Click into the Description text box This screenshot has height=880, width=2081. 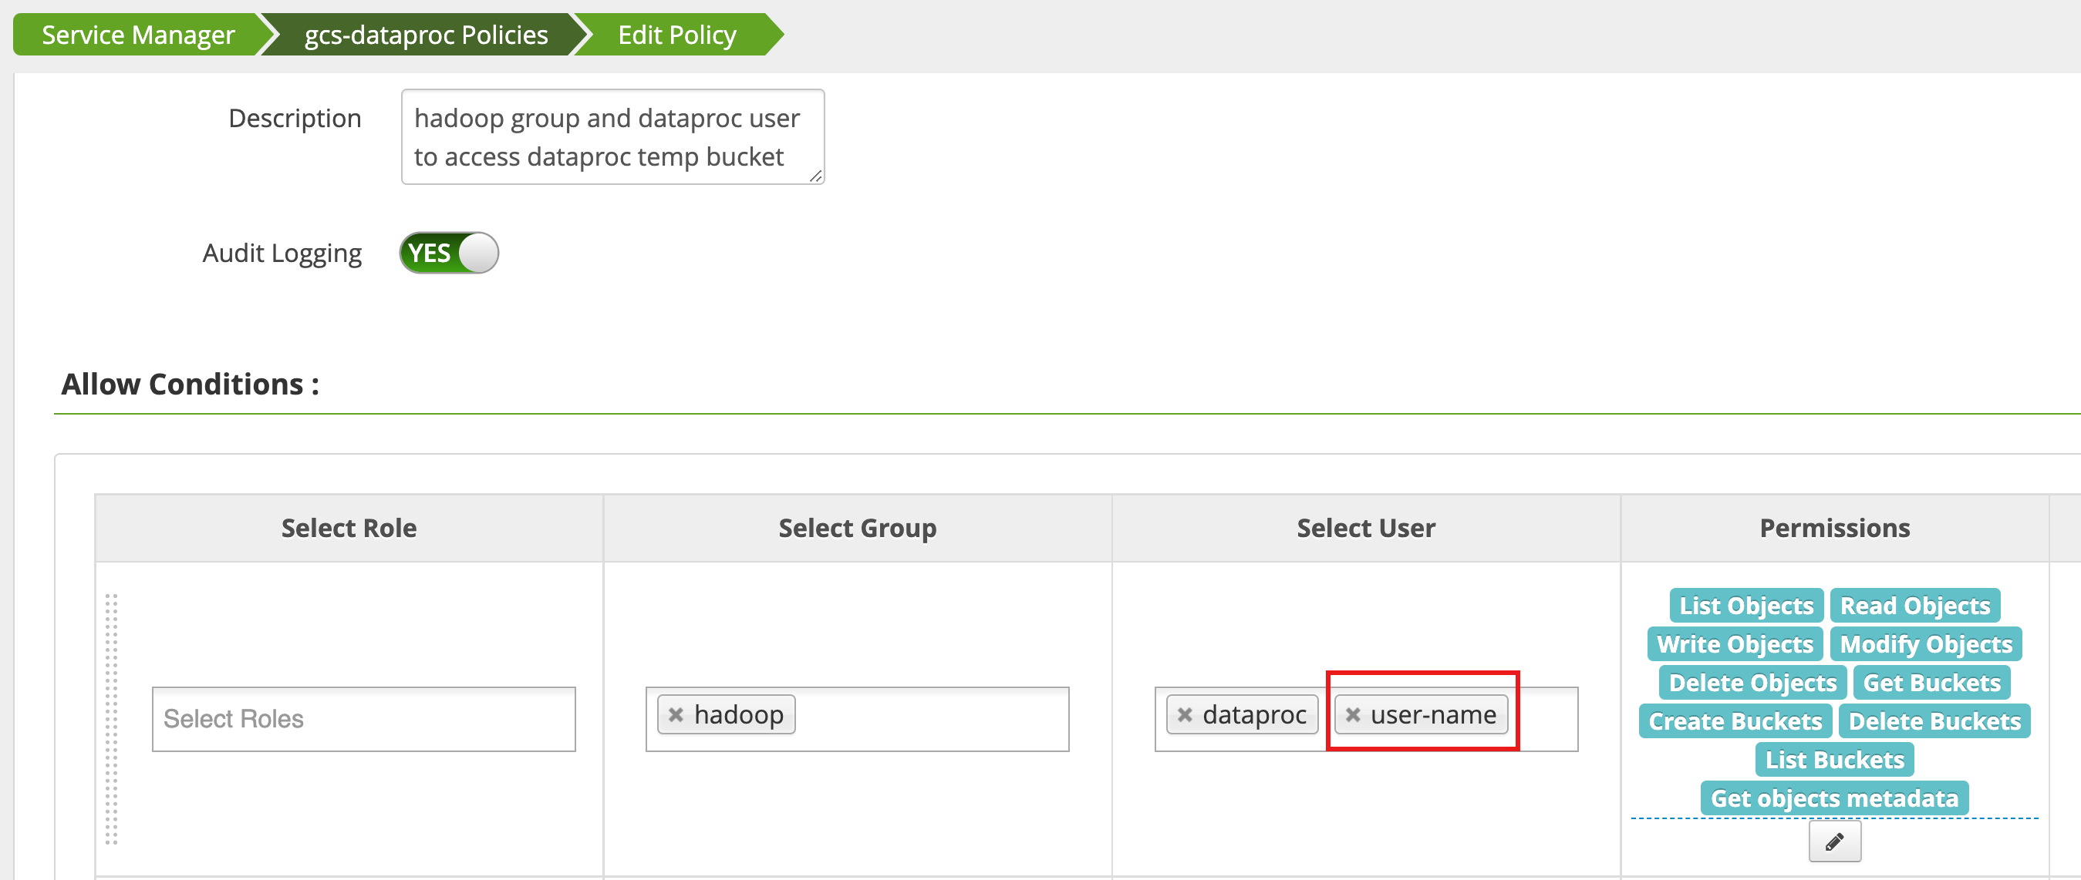[x=612, y=137]
